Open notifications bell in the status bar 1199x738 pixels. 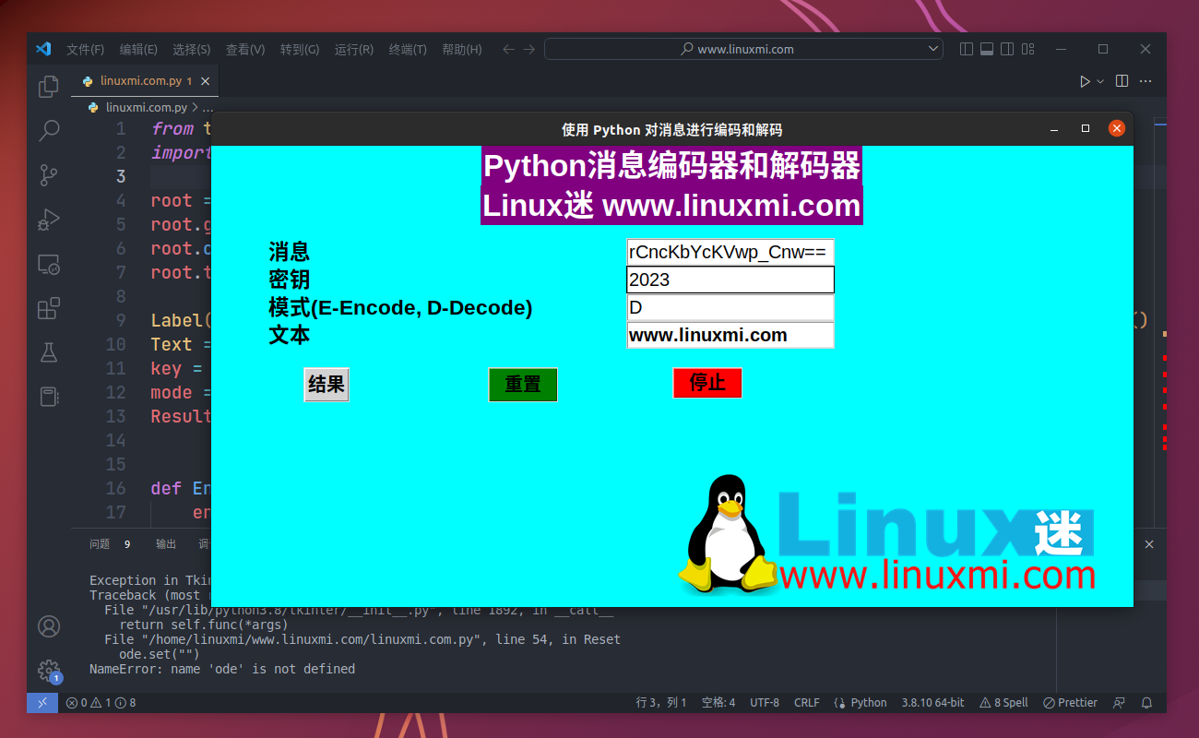point(1146,702)
